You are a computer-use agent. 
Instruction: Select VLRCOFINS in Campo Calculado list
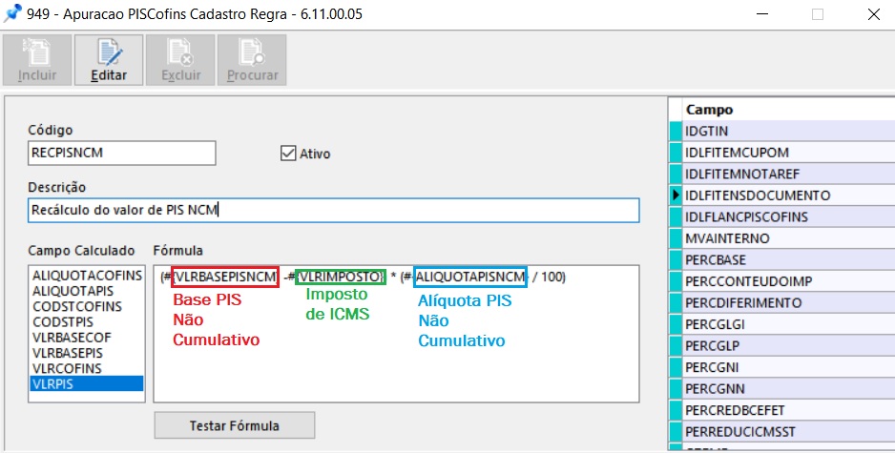coord(87,368)
